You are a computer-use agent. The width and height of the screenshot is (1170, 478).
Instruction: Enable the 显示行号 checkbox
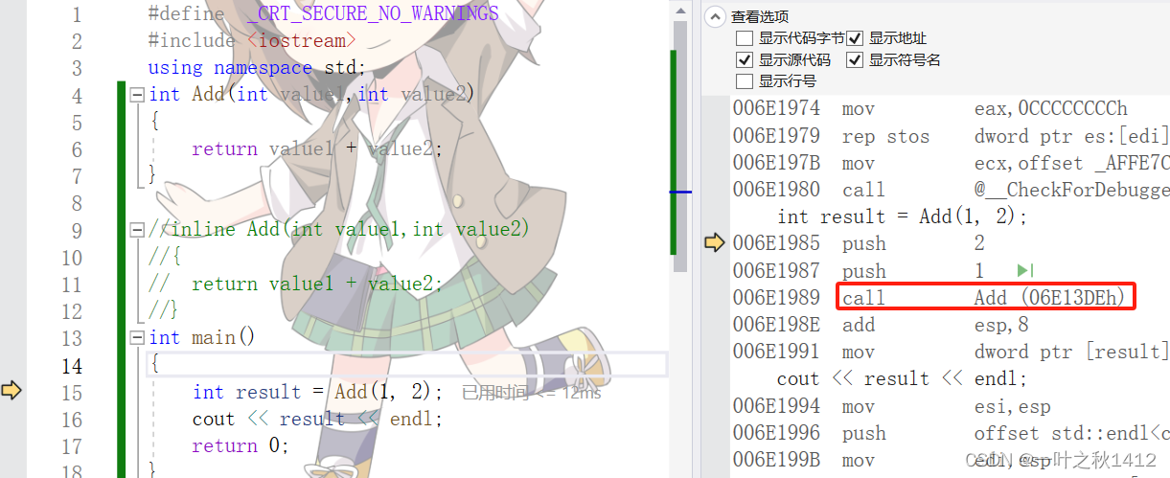744,81
